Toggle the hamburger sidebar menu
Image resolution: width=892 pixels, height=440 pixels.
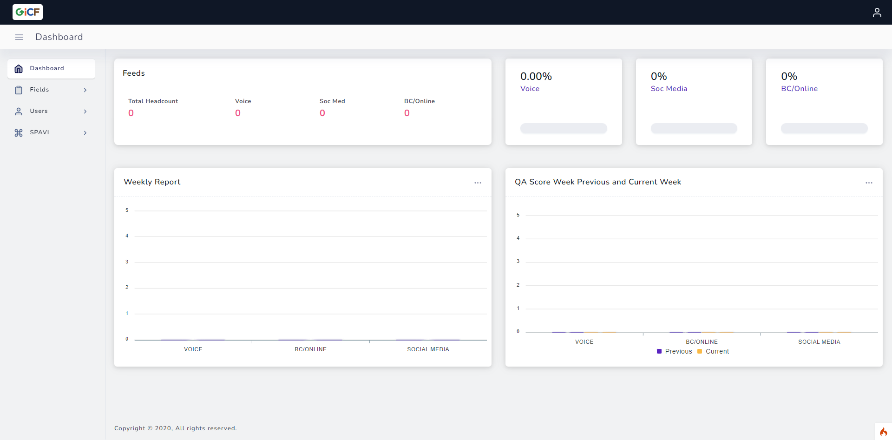click(19, 37)
